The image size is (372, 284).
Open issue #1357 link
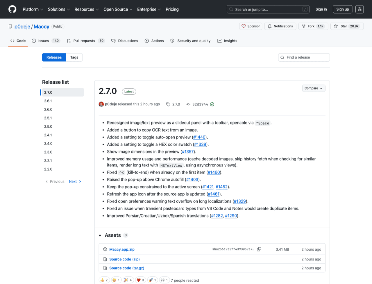188,152
